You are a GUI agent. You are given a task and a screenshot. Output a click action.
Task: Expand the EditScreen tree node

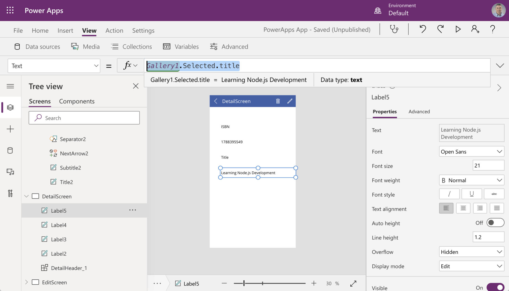point(27,282)
